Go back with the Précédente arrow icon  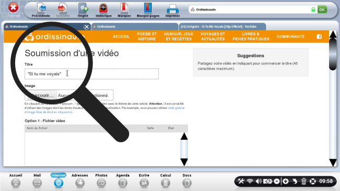pos(41,8)
